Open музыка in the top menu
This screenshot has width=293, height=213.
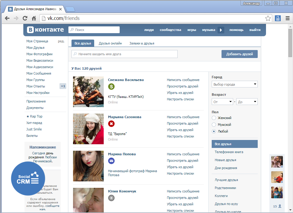coord(209,30)
